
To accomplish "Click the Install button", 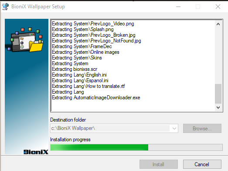I will coord(159,164).
